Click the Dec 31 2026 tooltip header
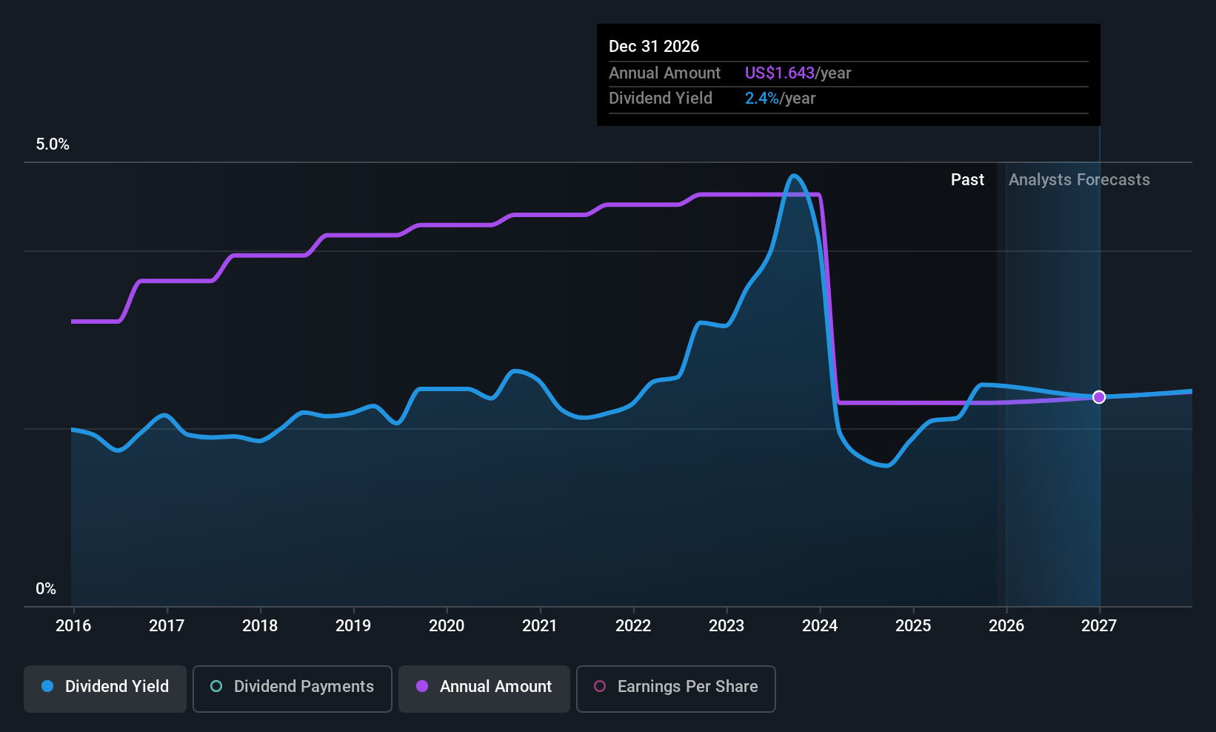The height and width of the screenshot is (732, 1216). 654,47
